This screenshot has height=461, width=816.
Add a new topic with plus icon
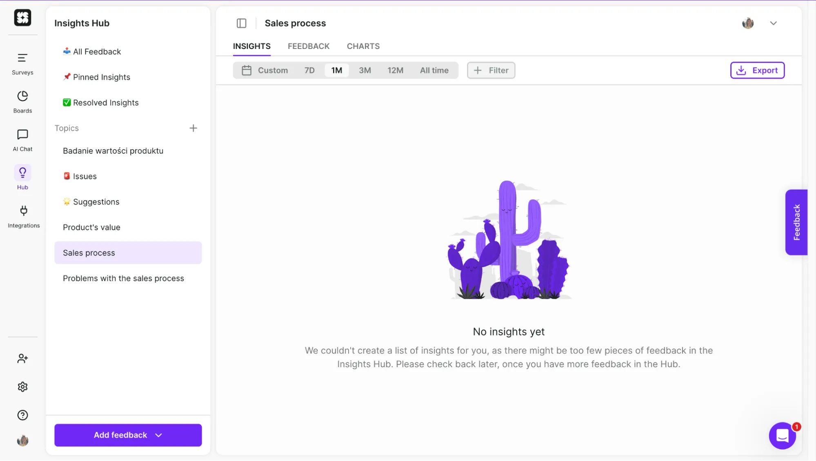pos(193,128)
